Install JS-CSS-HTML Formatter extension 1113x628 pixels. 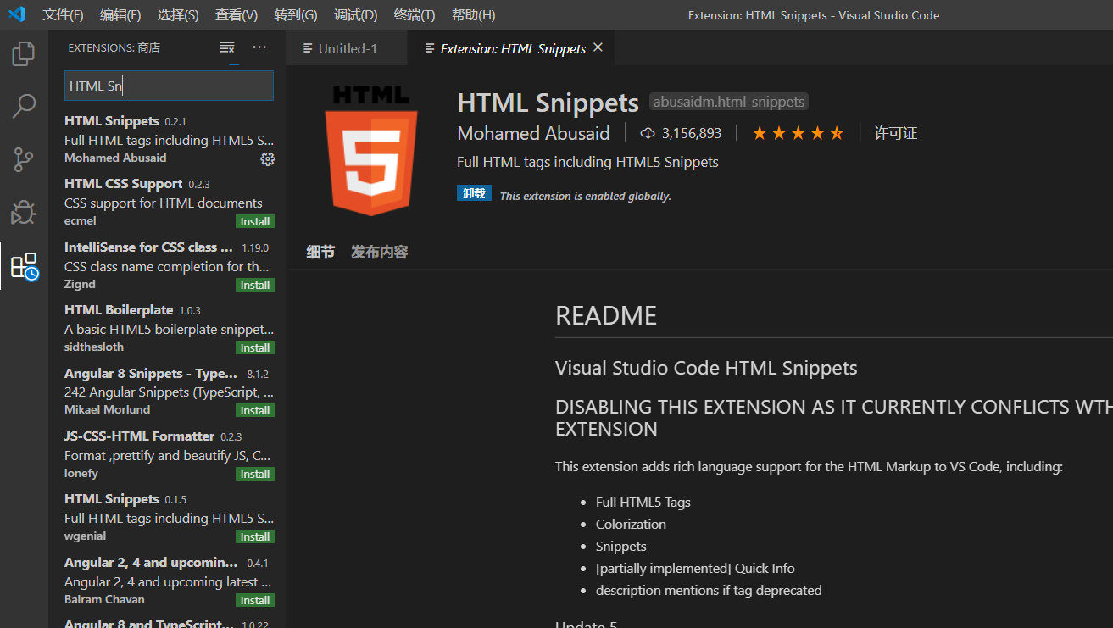tap(255, 474)
